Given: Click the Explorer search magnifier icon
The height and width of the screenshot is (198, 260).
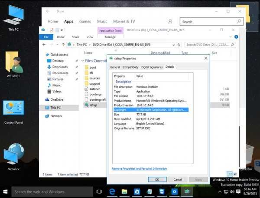Looking at the screenshot, I should click(232, 45).
